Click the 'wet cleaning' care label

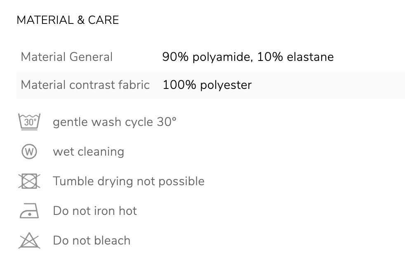coord(88,151)
